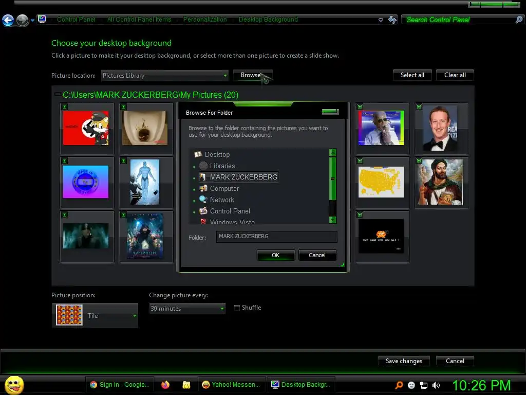The width and height of the screenshot is (526, 395).
Task: Click the Network globe icon in the tree
Action: [x=203, y=200]
